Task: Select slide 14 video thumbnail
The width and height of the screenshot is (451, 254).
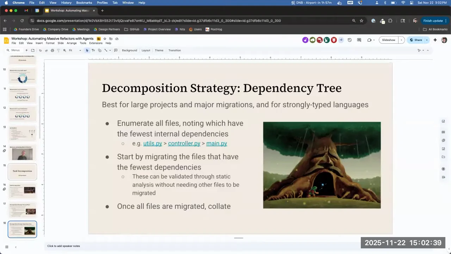Action: (22, 152)
